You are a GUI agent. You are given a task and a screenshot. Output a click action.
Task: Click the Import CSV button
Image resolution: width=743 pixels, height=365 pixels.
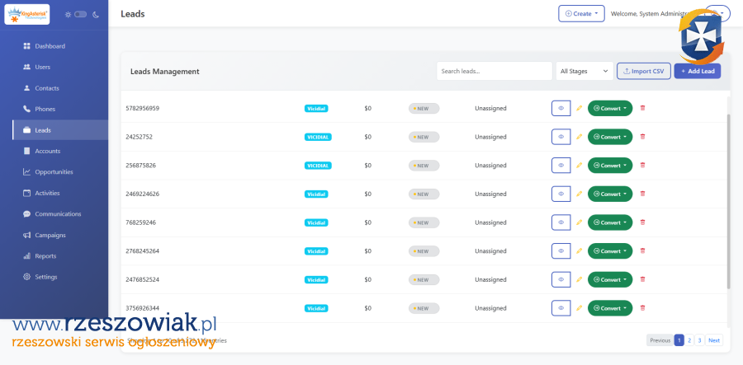point(643,72)
